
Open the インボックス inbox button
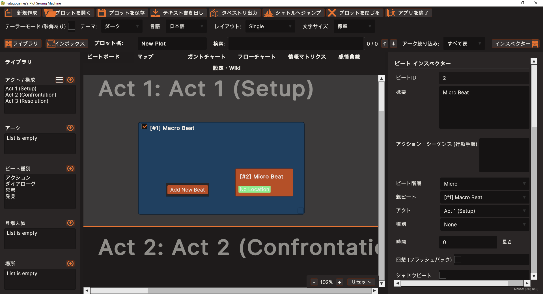[67, 44]
